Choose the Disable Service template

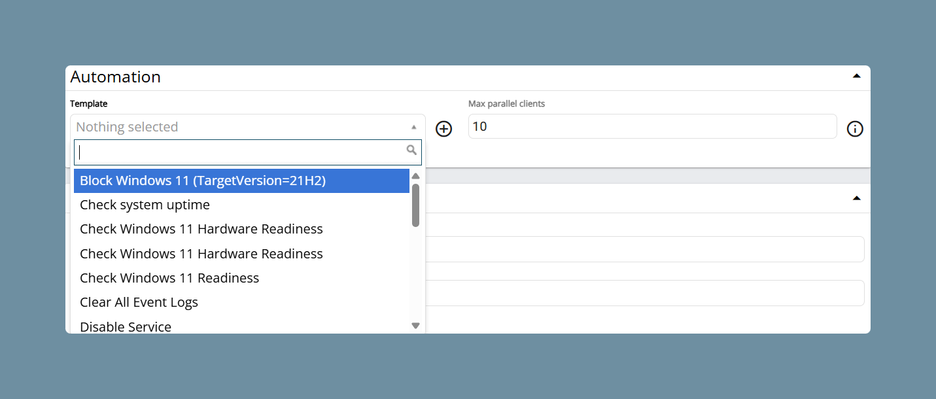pos(241,326)
